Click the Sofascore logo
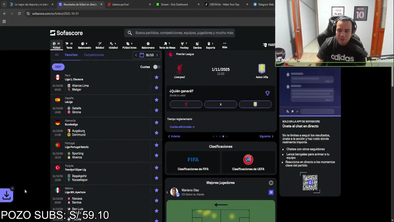The image size is (394, 222). 66,33
